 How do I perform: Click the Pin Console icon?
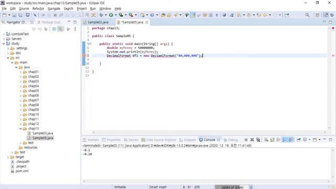[299, 140]
